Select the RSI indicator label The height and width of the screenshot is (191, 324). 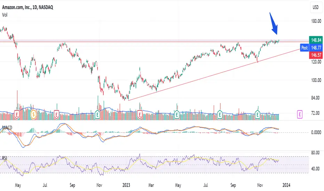pos(5,158)
